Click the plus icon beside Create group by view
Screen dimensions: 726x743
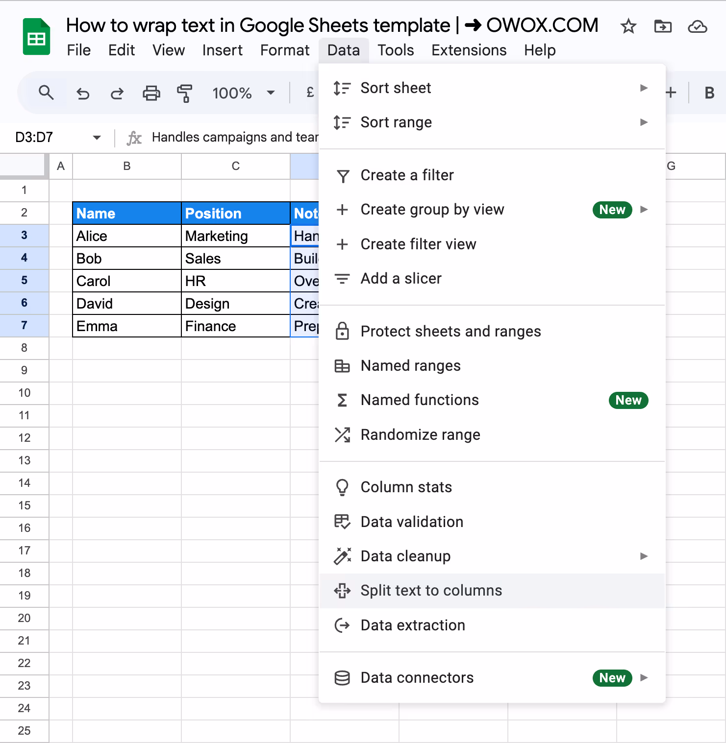coord(342,210)
